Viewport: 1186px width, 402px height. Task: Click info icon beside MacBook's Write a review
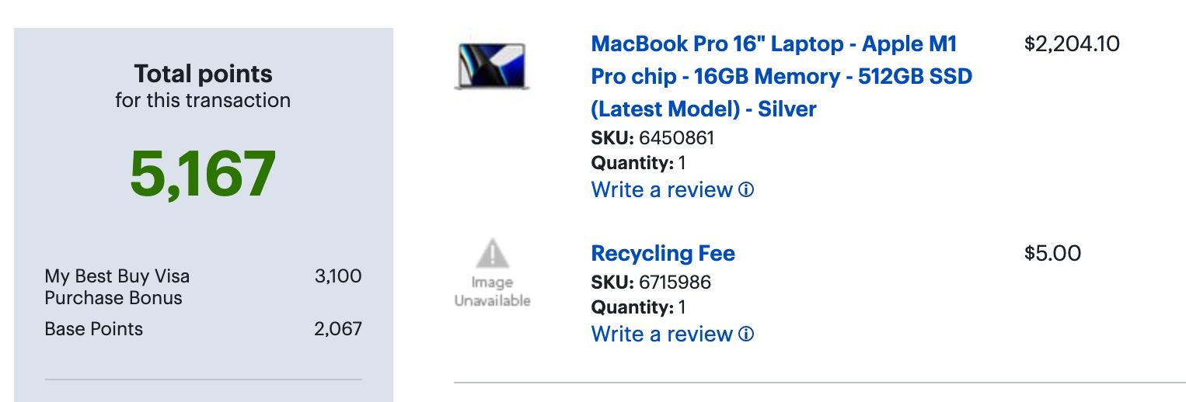pos(746,189)
